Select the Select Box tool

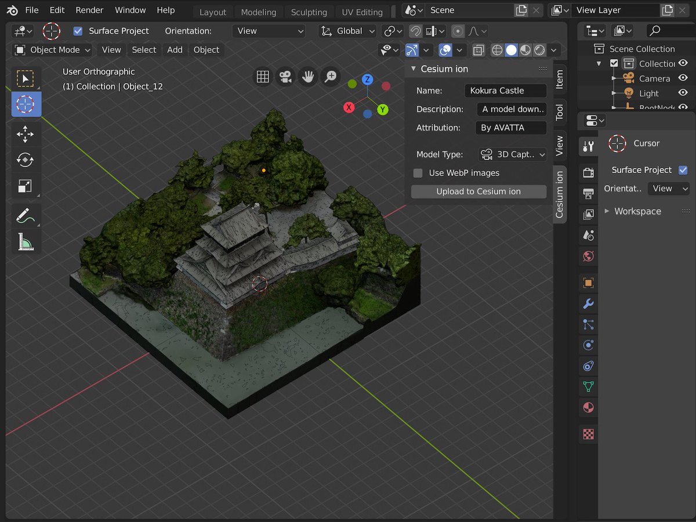[25, 78]
